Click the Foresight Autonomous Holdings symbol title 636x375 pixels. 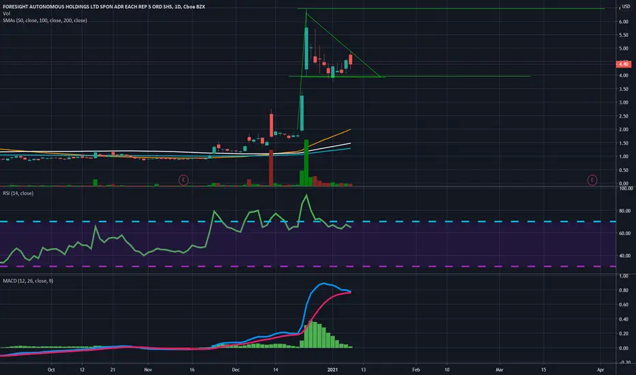[x=104, y=7]
